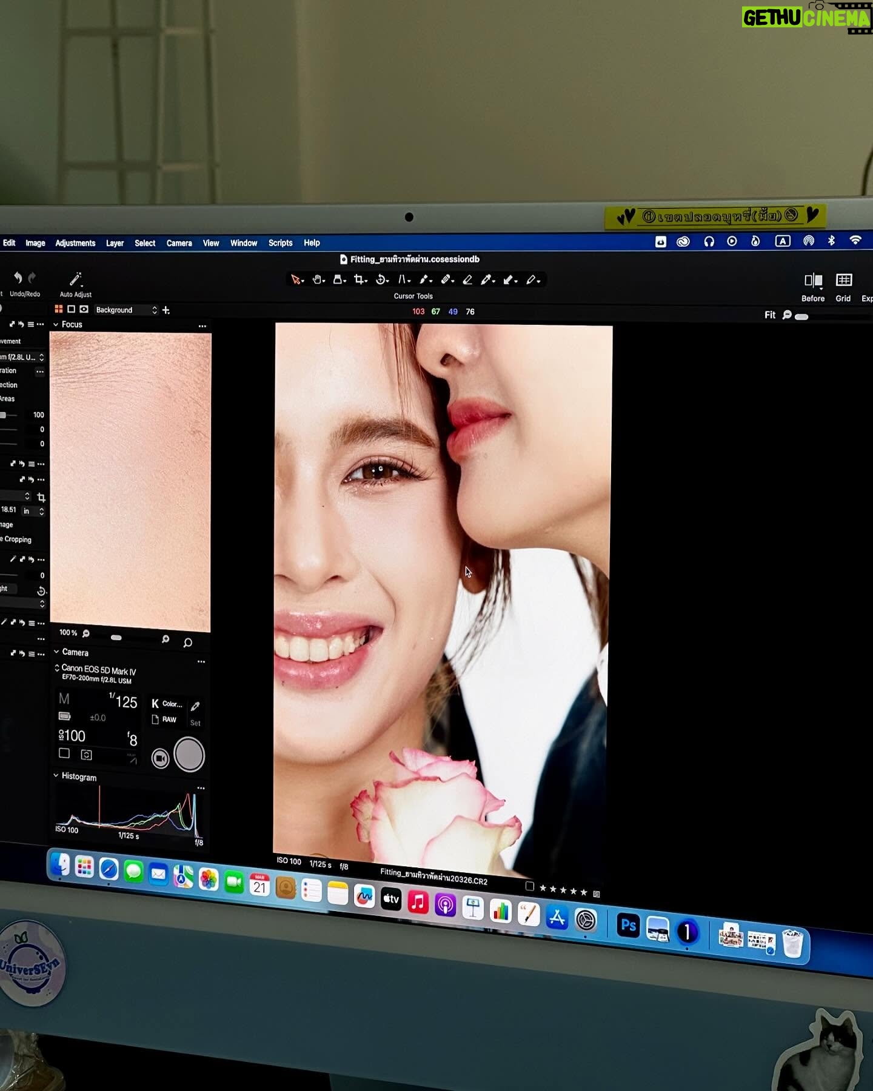Click the M exposure mode
873x1091 pixels.
pyautogui.click(x=64, y=699)
